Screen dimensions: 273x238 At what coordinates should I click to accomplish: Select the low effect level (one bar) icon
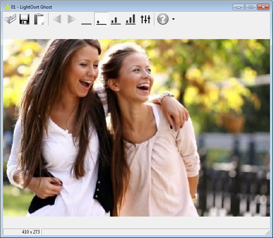tap(101, 19)
